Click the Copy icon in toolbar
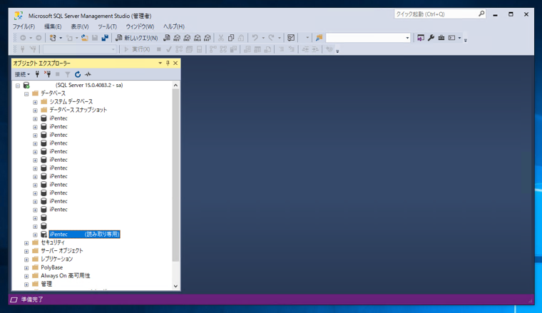542x313 pixels. (231, 38)
